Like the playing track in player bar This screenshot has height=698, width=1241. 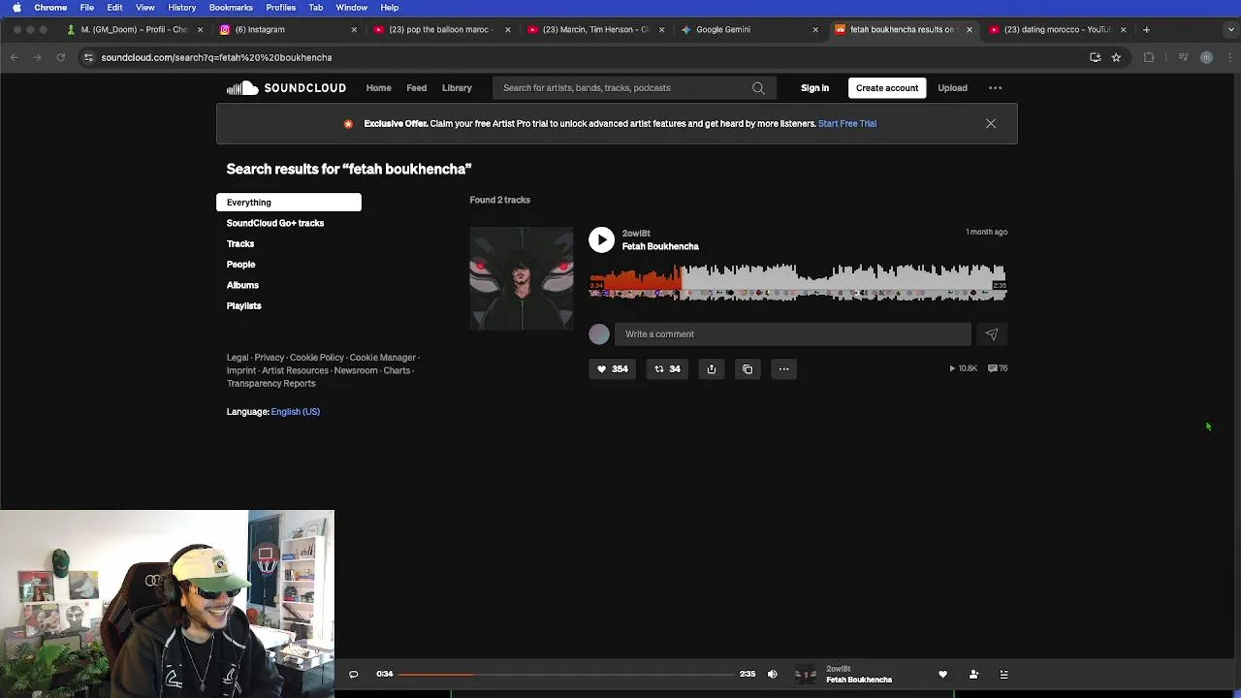coord(942,675)
